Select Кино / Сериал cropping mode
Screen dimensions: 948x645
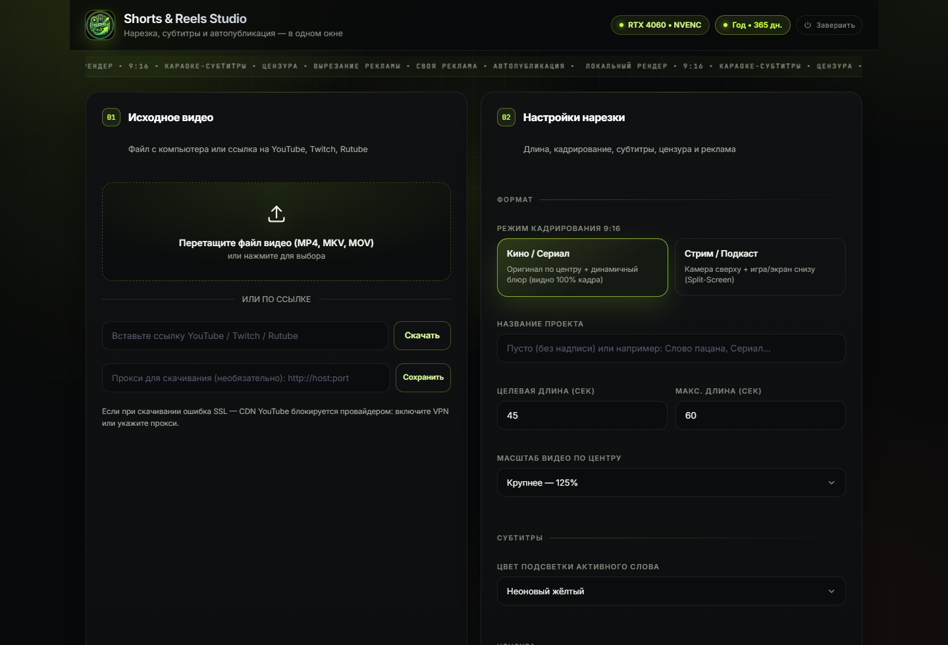pyautogui.click(x=583, y=267)
